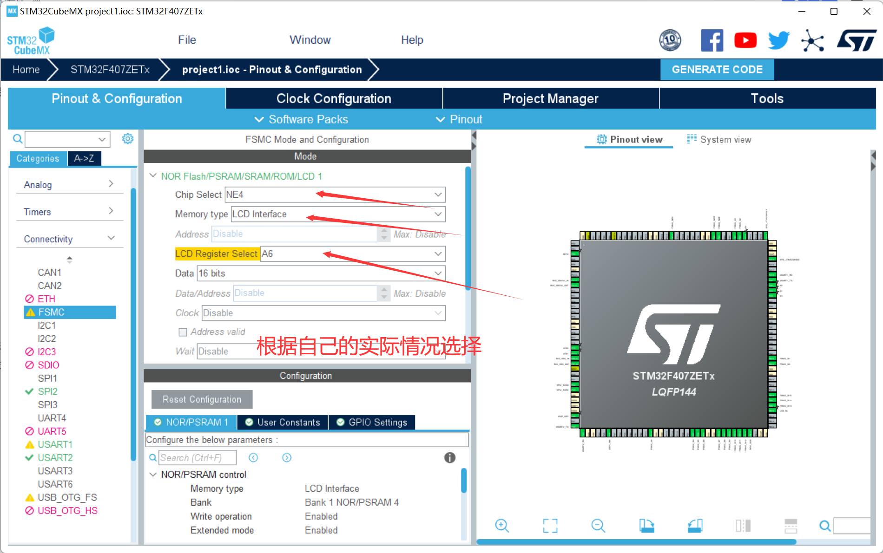Click the Mode panel vertical scrollbar
Screen dimensions: 883x553
click(468, 228)
